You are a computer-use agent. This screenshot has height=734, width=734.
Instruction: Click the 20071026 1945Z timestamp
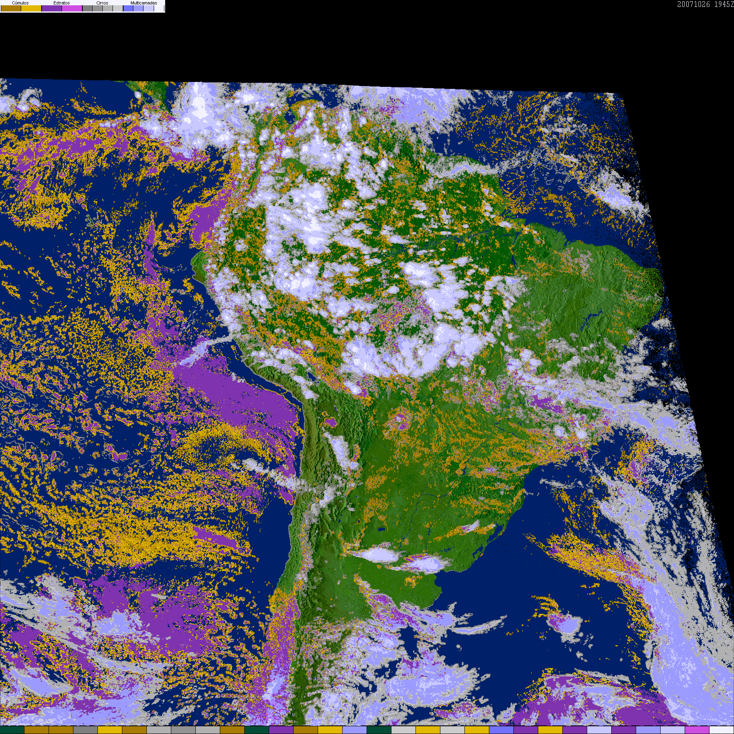(x=705, y=4)
